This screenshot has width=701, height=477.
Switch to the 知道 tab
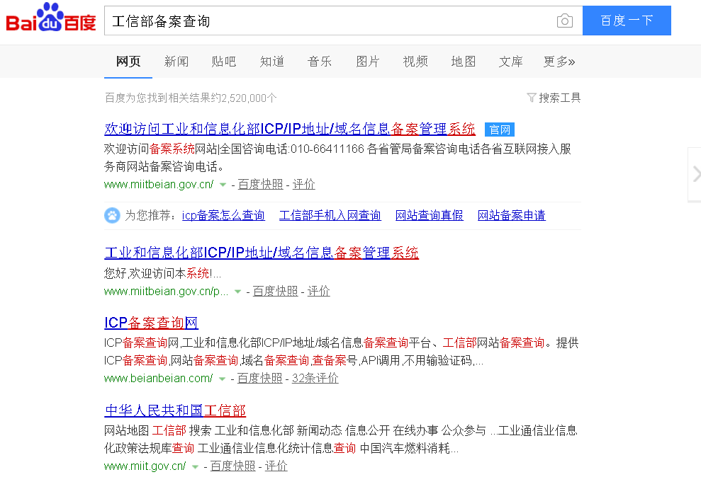pos(271,62)
